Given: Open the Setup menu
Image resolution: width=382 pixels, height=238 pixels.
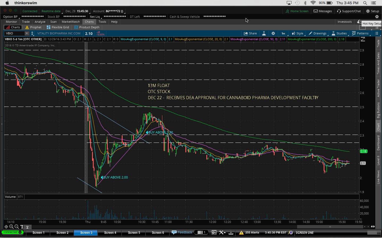Looking at the screenshot, I should tap(373, 11).
